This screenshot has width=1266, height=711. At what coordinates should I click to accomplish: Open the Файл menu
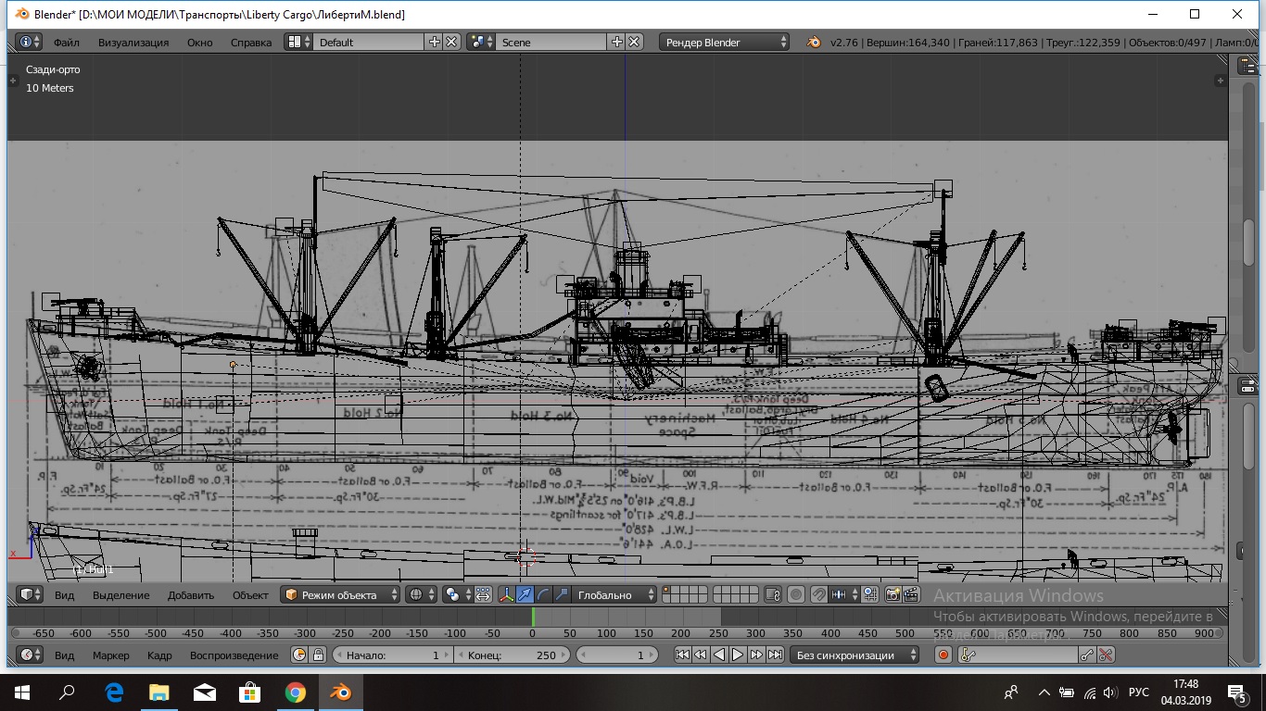(66, 42)
